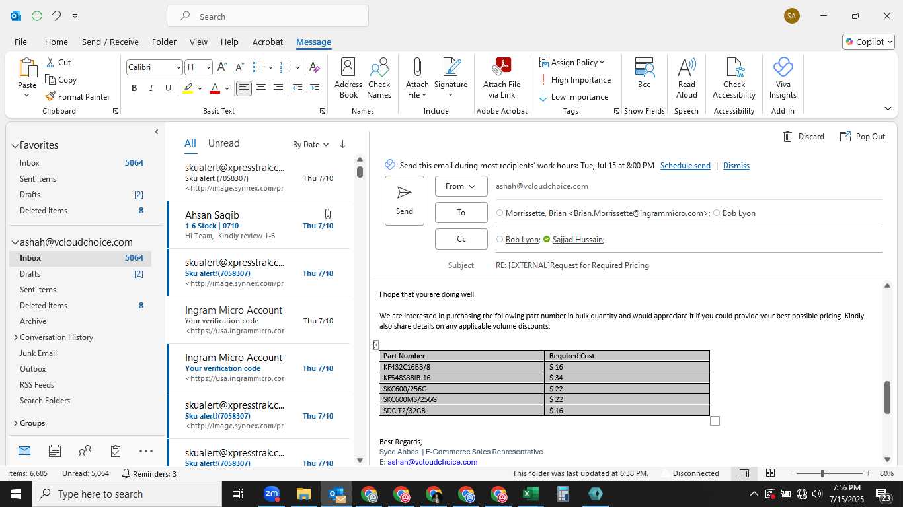Open the From account dropdown

point(461,186)
